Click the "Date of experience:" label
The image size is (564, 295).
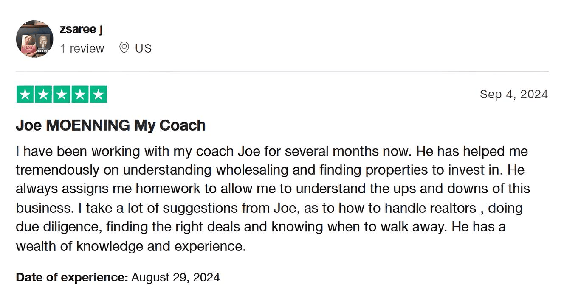tap(72, 278)
